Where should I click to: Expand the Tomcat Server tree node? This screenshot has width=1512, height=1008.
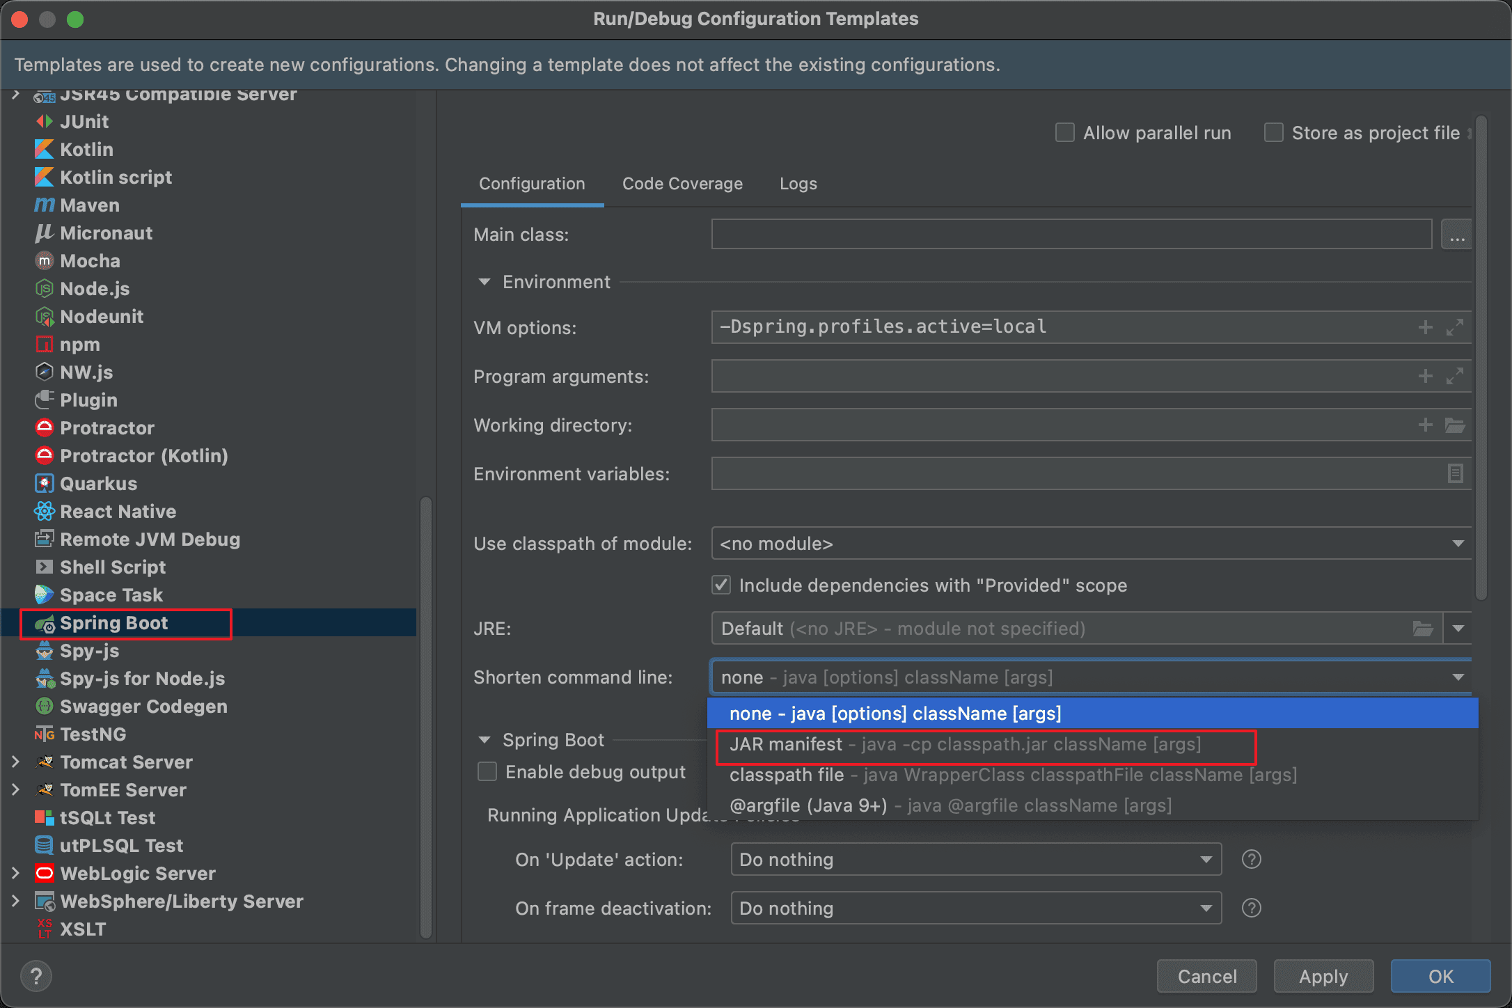click(x=15, y=762)
